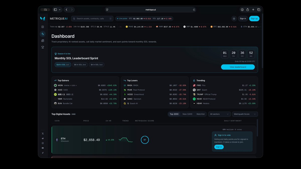Open NEAR Protocol in Trending
Screen dimensions: 301x169
pos(224,99)
